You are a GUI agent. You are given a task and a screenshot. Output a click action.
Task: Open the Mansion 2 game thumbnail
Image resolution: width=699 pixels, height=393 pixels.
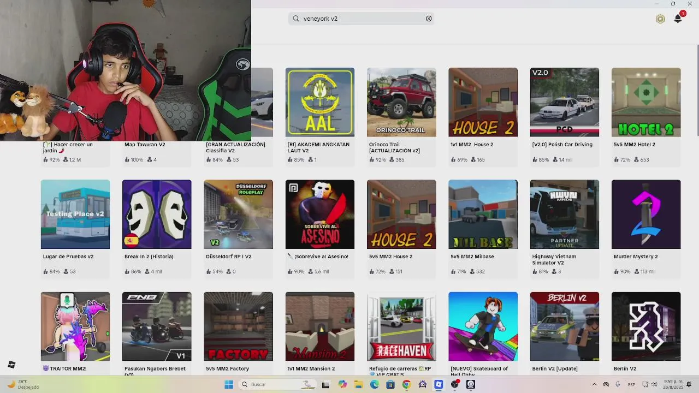320,326
